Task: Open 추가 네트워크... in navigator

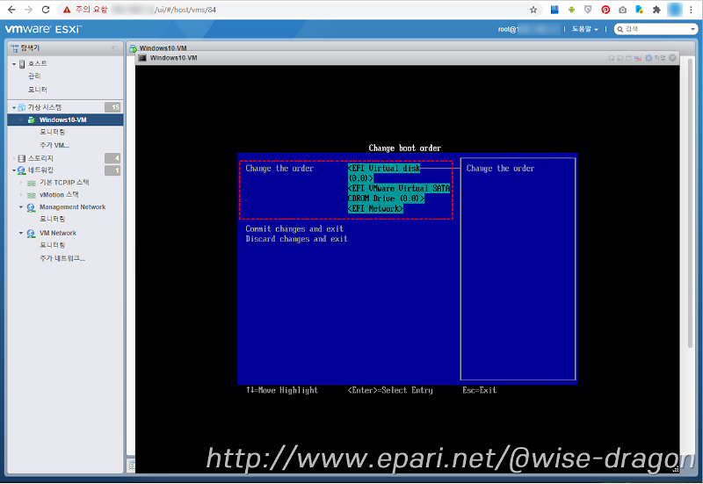Action: pos(62,258)
